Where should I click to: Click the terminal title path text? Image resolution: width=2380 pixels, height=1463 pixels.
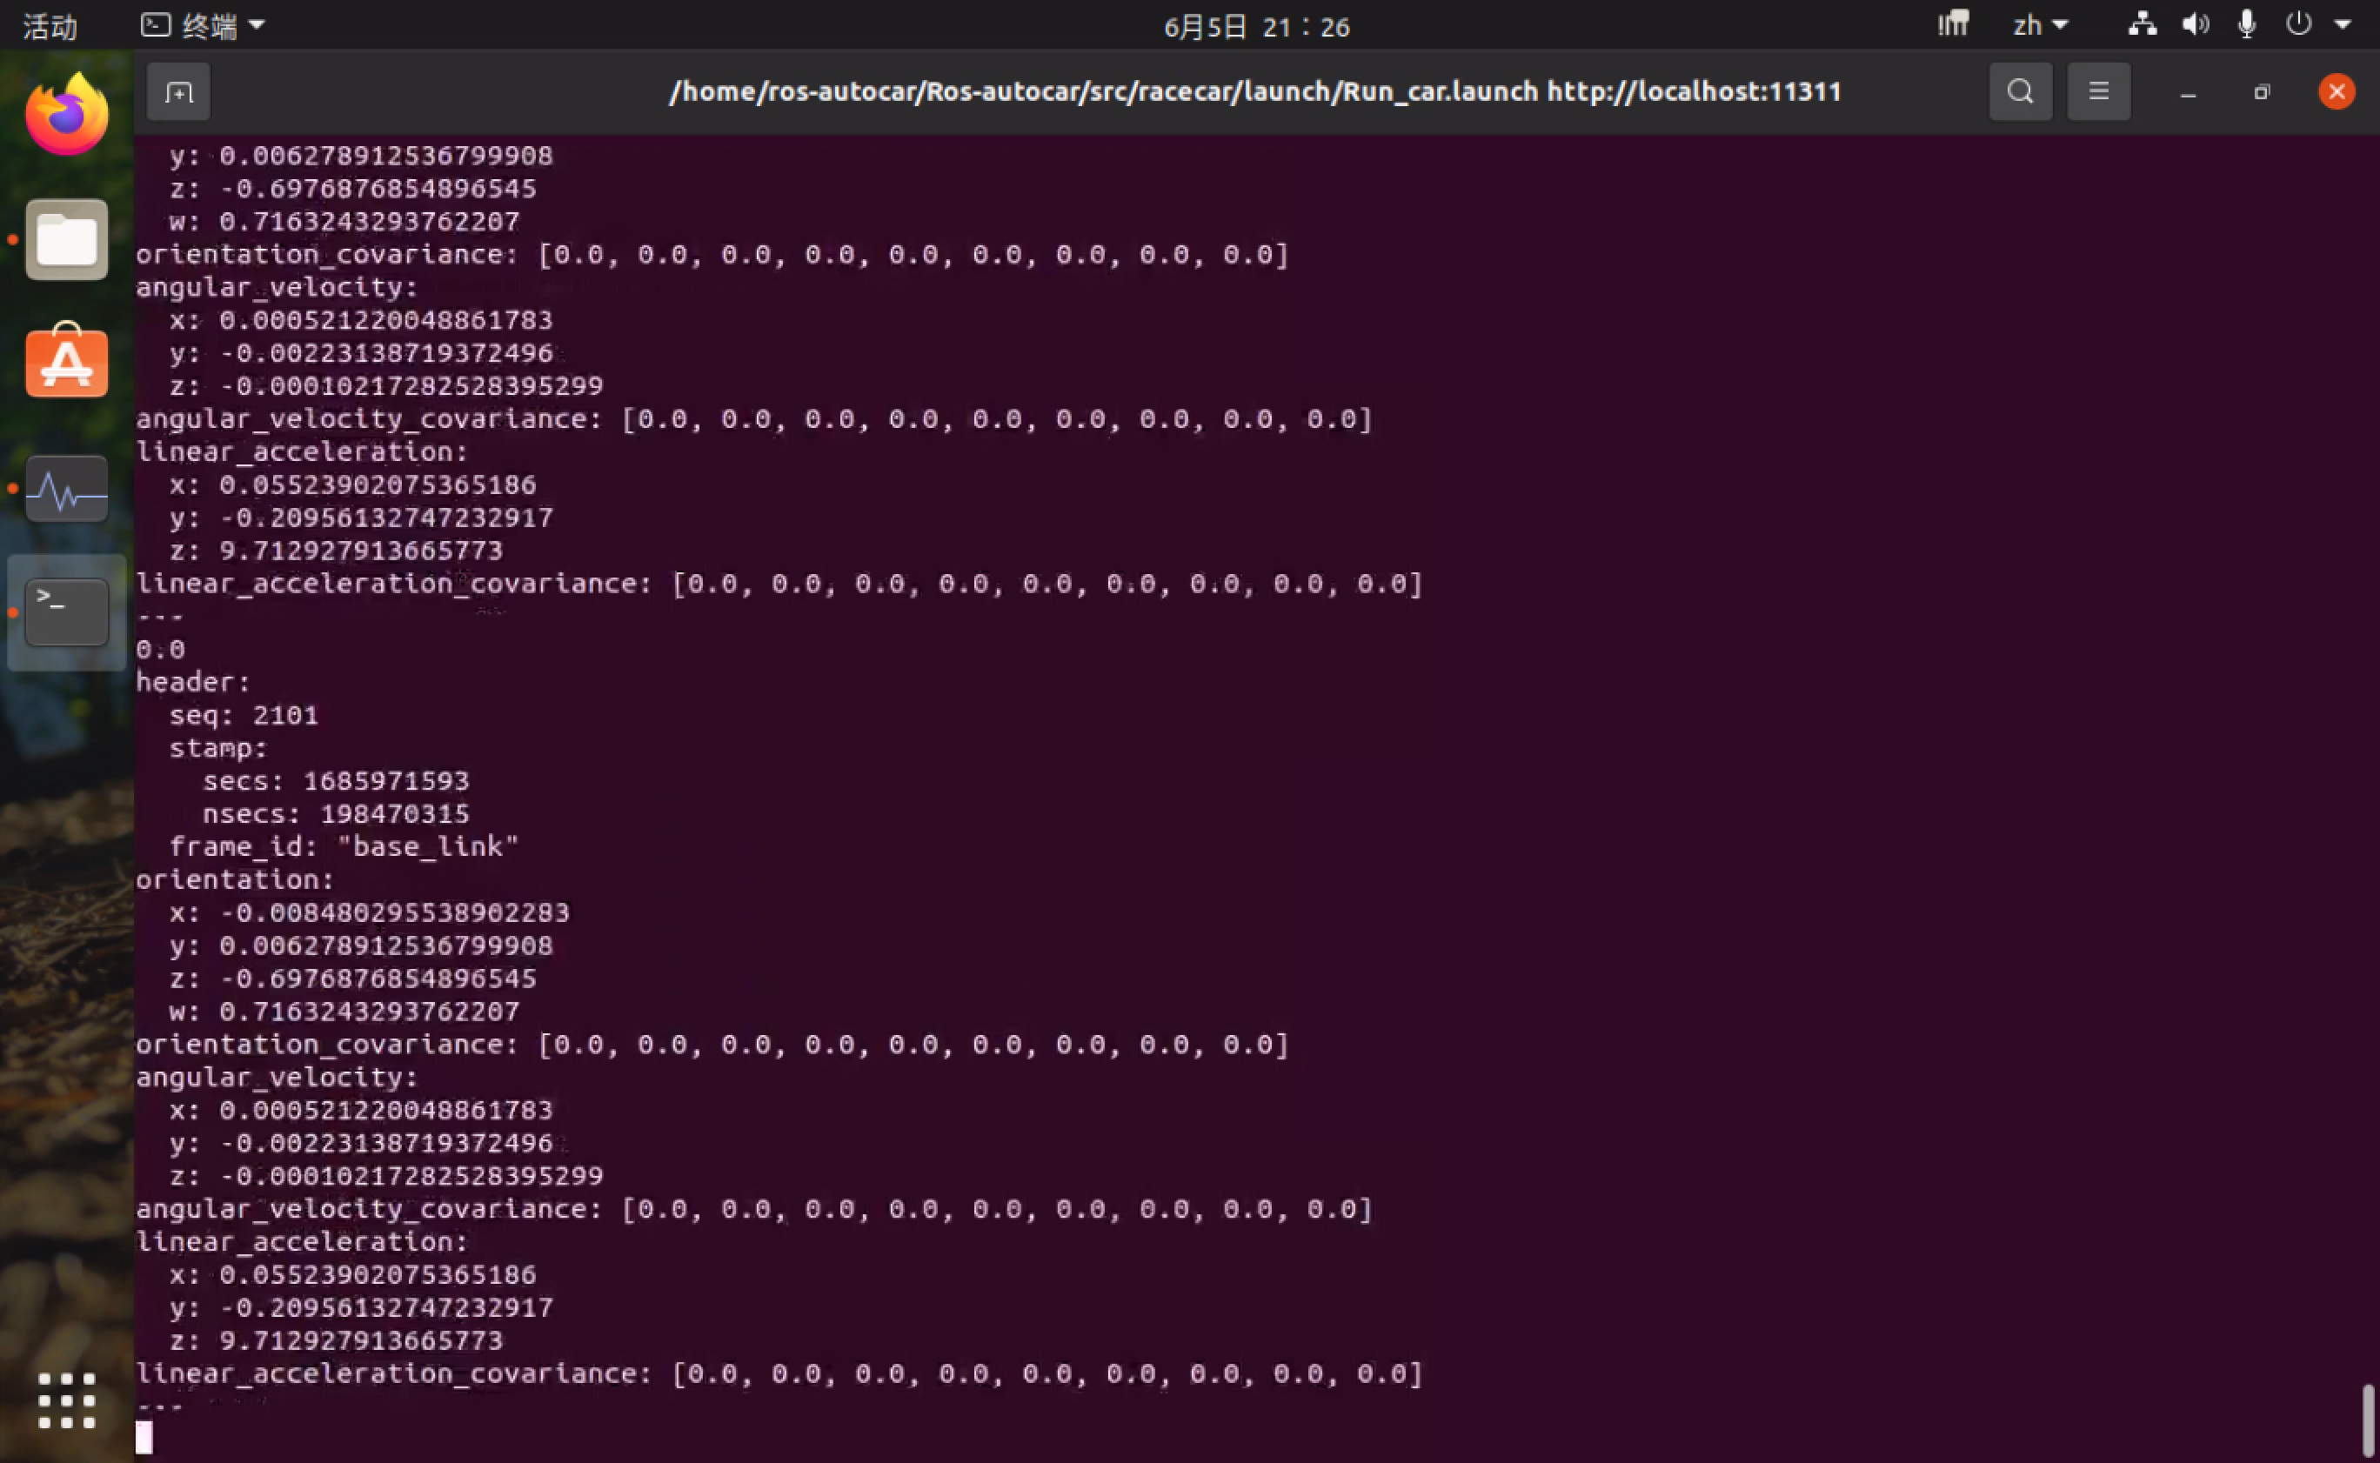[x=1255, y=92]
